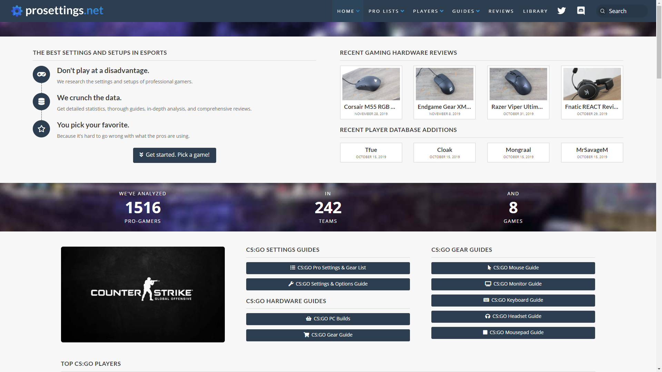
Task: Click the prosettings.net gear logo
Action: coord(17,11)
